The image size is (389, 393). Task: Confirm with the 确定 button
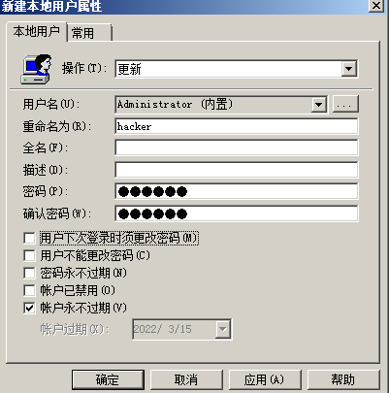point(108,379)
